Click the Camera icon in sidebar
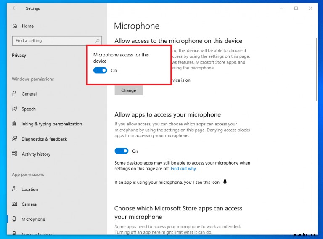323x239 pixels. (x=14, y=204)
